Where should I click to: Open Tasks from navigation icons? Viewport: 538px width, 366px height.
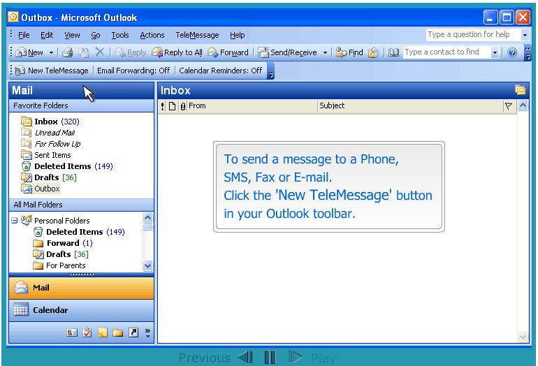coord(87,332)
